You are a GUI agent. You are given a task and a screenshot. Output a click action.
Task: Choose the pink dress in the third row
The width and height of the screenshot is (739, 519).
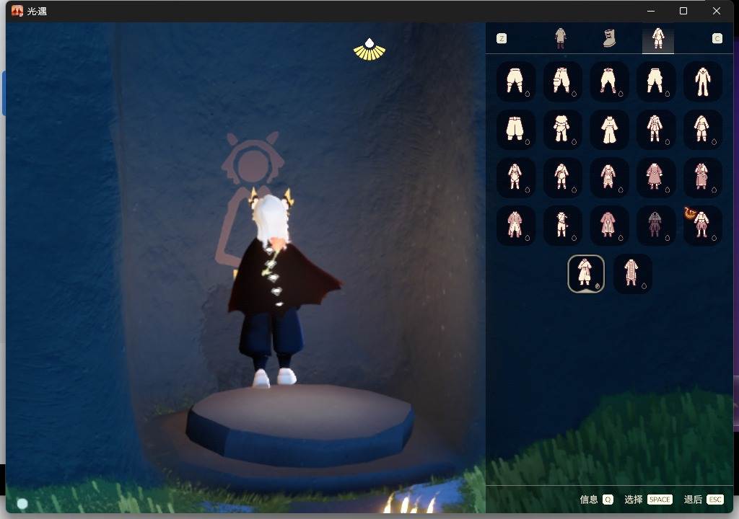coord(655,177)
